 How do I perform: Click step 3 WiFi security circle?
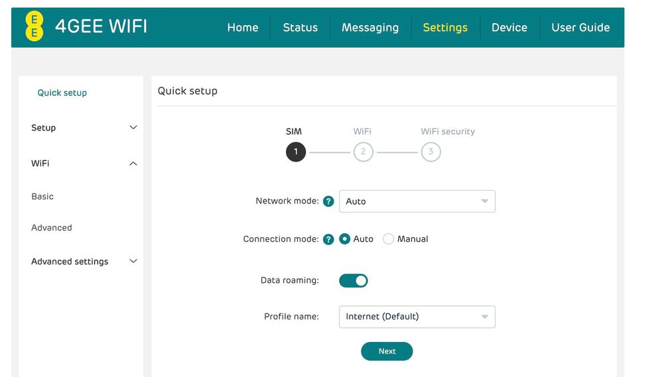click(430, 152)
